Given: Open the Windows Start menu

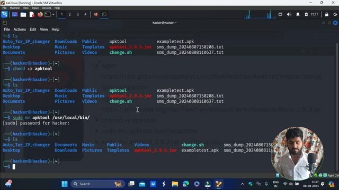Looking at the screenshot, I should [65, 184].
